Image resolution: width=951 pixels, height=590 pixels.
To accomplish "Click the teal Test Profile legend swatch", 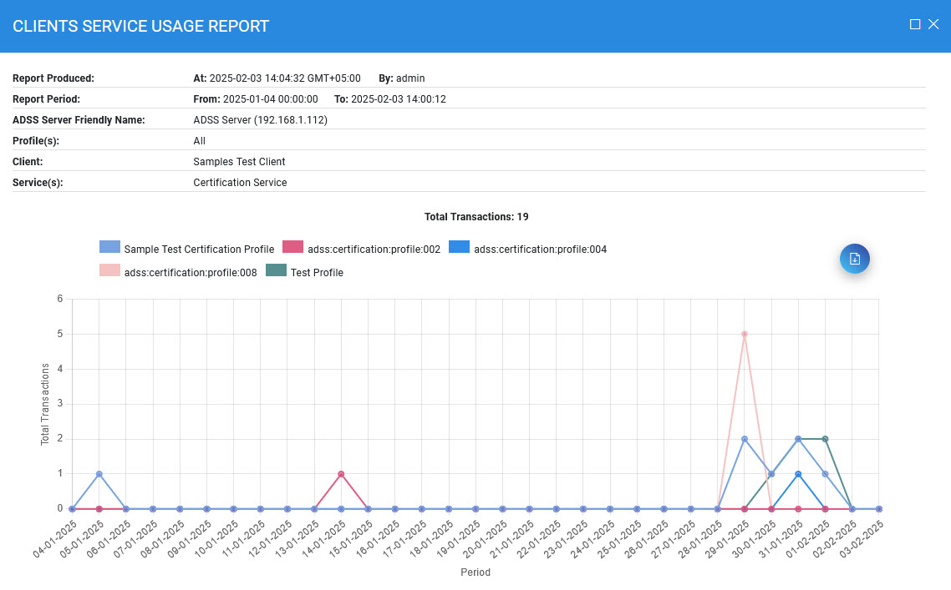I will tap(276, 271).
